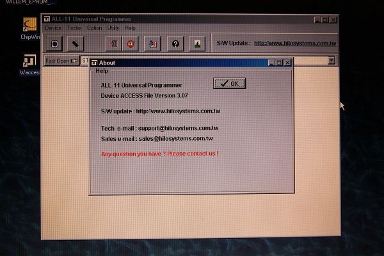
Task: Close the About dialog with X
Action: point(287,63)
